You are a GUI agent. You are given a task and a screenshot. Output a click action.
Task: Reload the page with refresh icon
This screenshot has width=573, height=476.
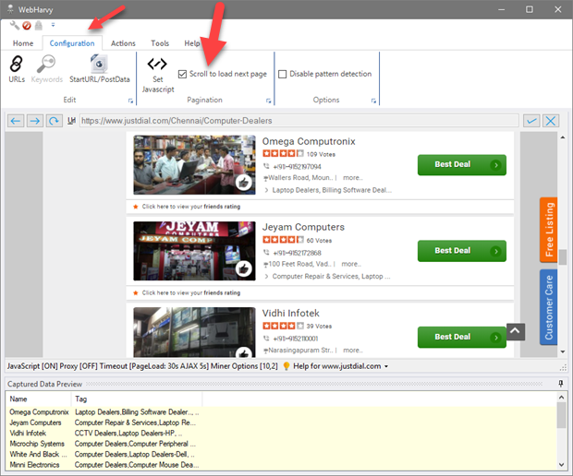pos(55,121)
